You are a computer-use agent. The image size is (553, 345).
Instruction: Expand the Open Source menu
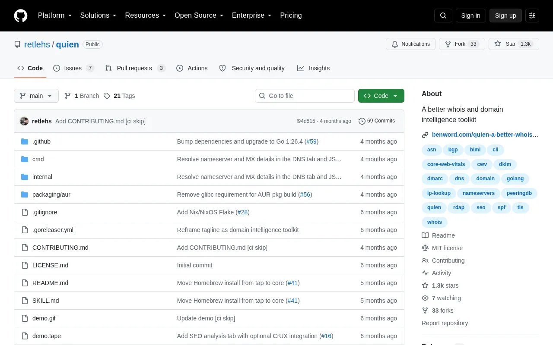tap(199, 16)
